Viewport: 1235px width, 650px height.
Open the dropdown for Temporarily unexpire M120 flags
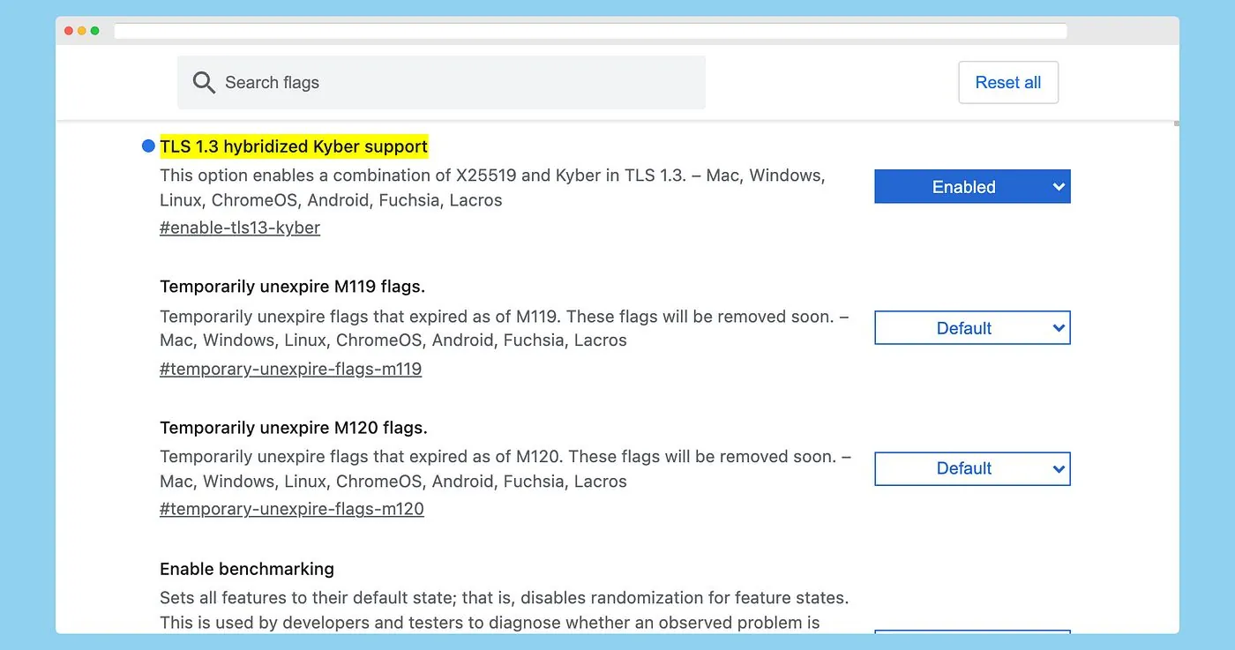[x=972, y=468]
